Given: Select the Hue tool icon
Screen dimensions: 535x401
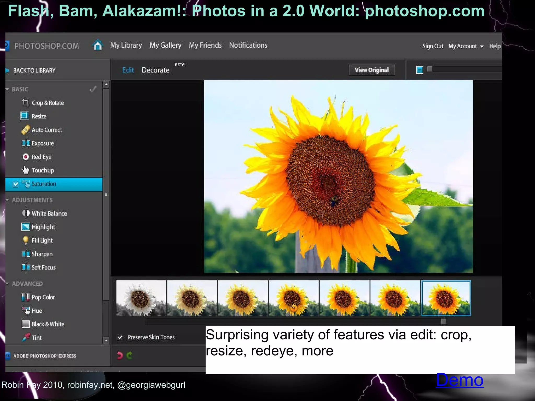Looking at the screenshot, I should pyautogui.click(x=26, y=310).
